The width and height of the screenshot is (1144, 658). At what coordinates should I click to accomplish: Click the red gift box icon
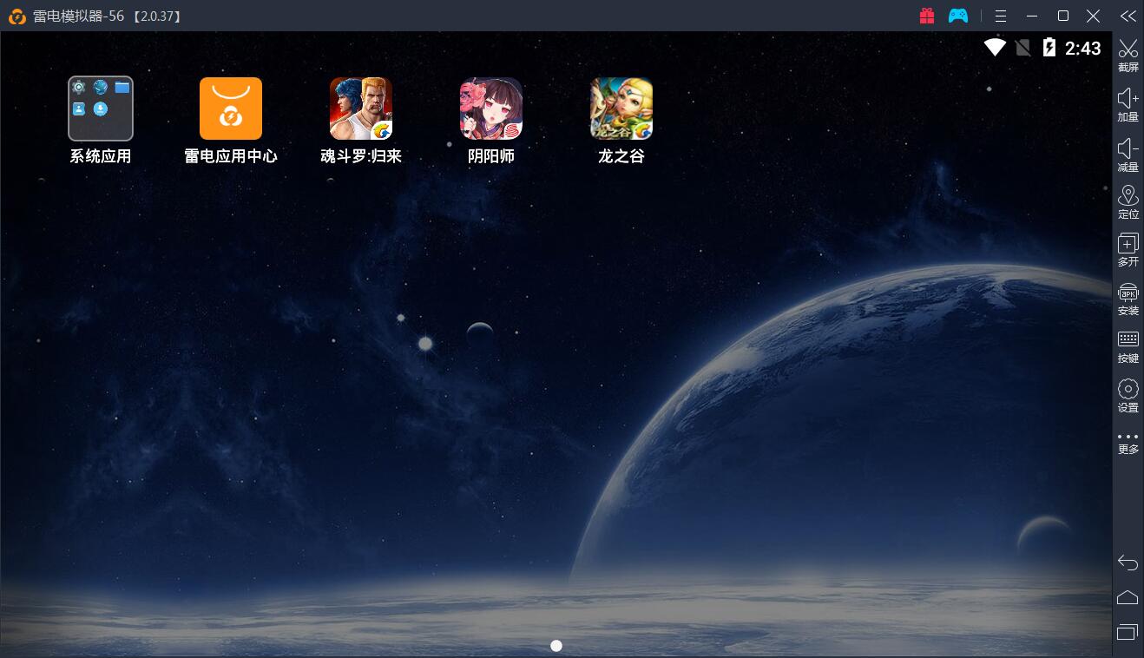927,16
